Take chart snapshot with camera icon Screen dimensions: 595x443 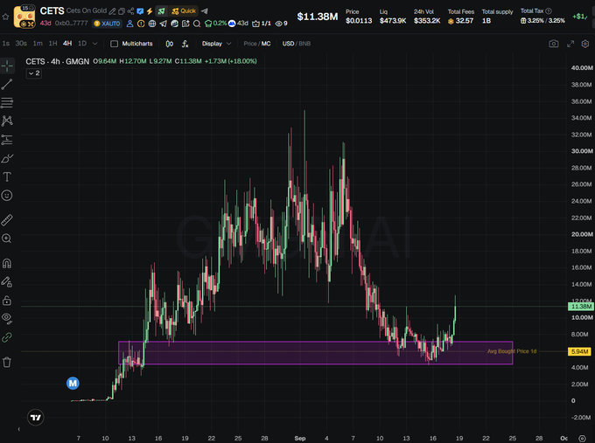click(554, 44)
